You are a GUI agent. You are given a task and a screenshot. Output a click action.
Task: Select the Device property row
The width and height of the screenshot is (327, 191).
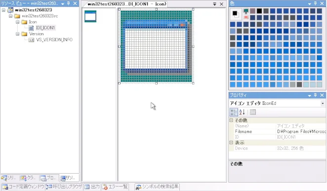(280, 148)
